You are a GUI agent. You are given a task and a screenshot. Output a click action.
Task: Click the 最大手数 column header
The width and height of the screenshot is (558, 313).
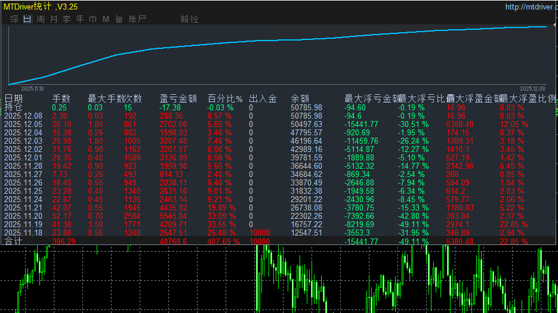(106, 98)
